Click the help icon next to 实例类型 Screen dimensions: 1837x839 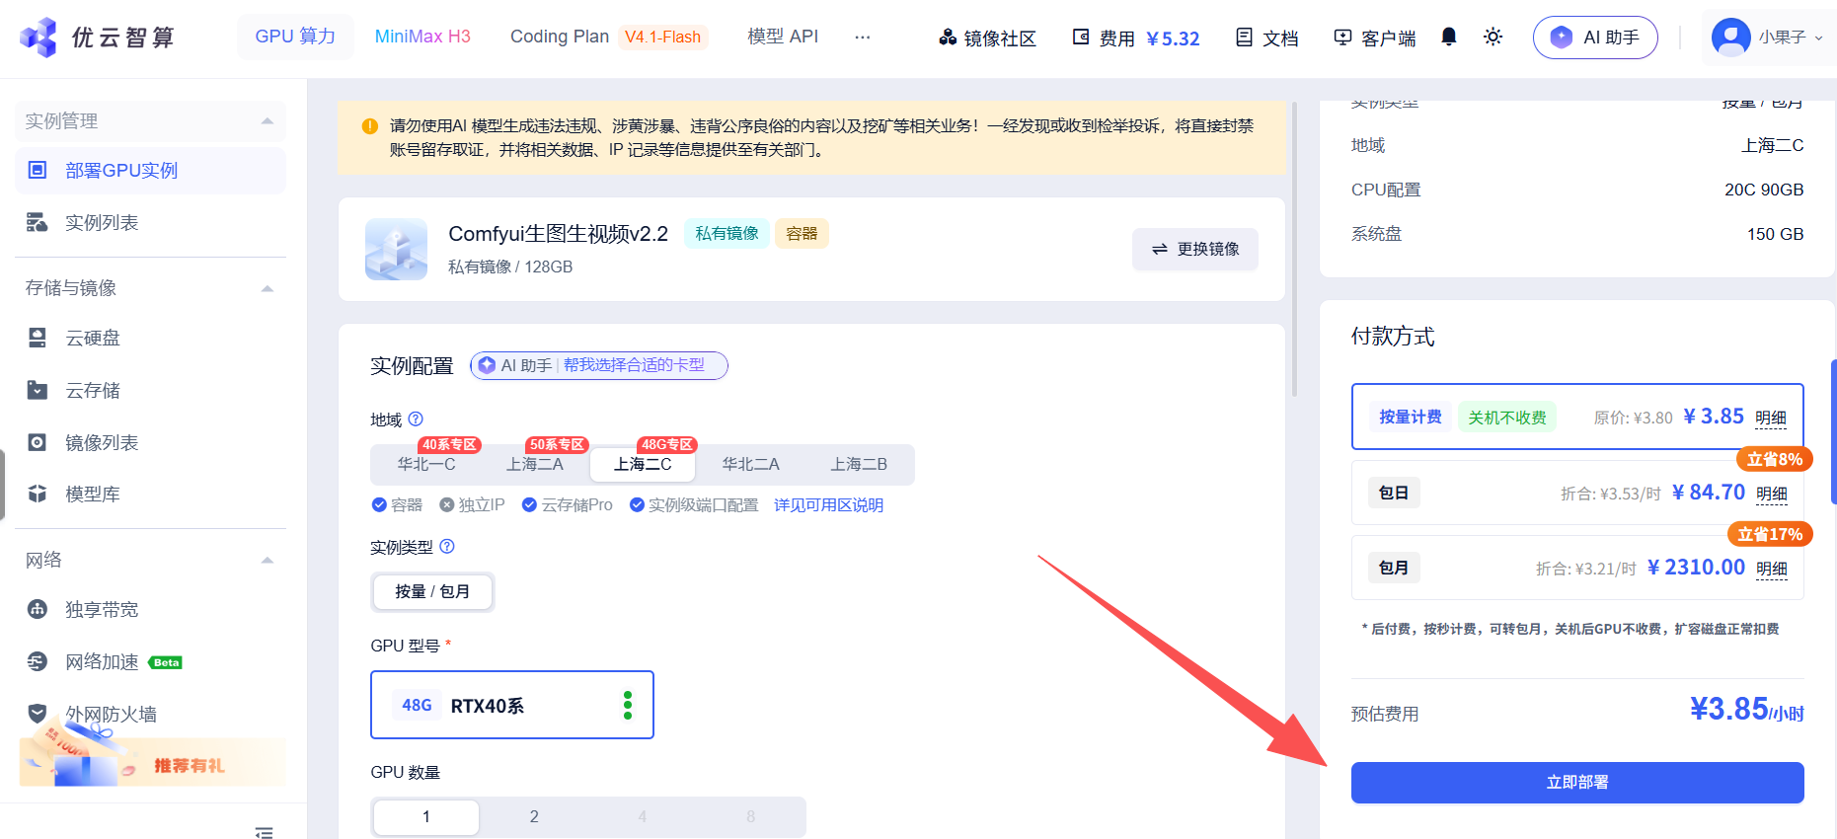tap(447, 547)
